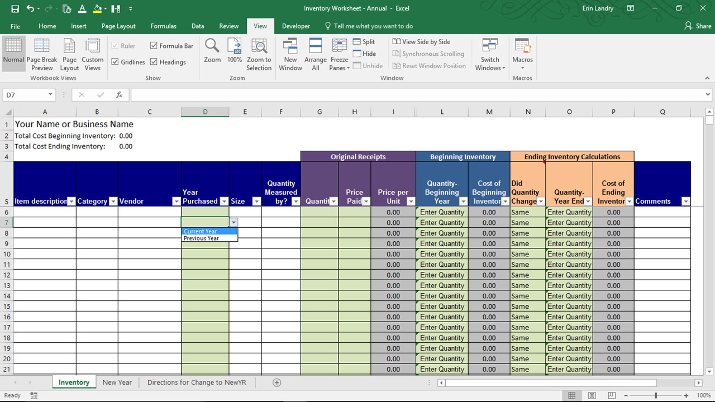The height and width of the screenshot is (402, 715).
Task: Hide the current window
Action: tap(364, 54)
